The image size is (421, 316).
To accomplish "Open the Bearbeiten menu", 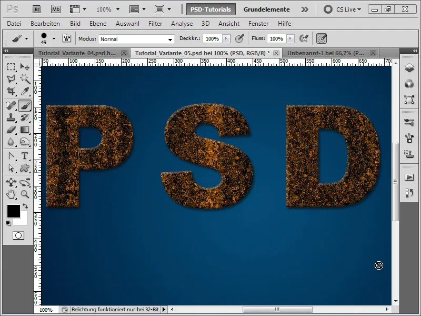I will 45,24.
